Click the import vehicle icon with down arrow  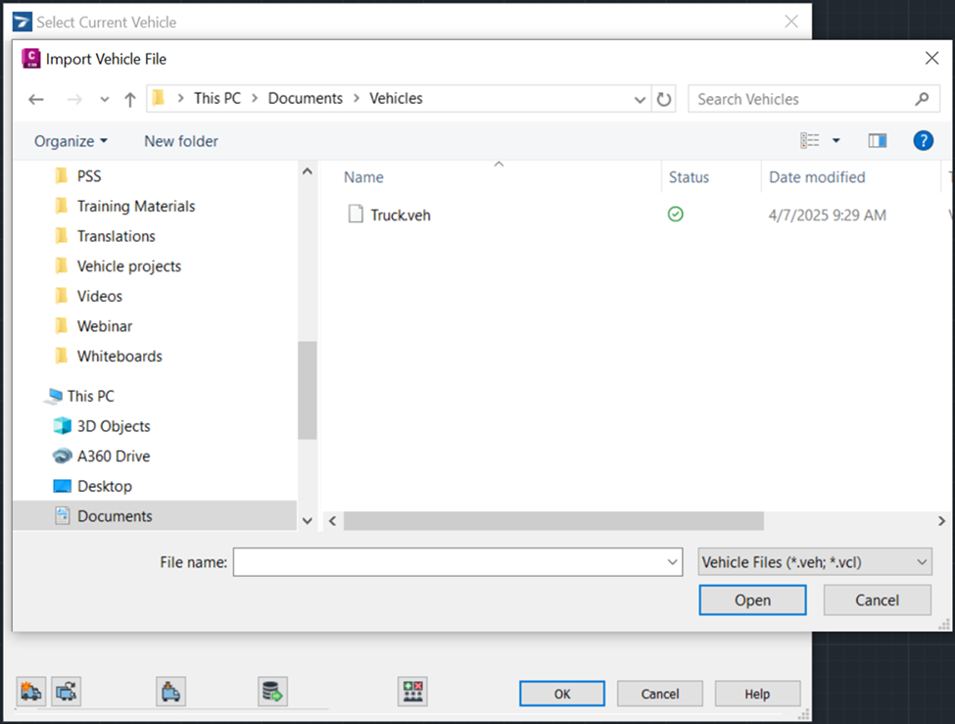[170, 692]
